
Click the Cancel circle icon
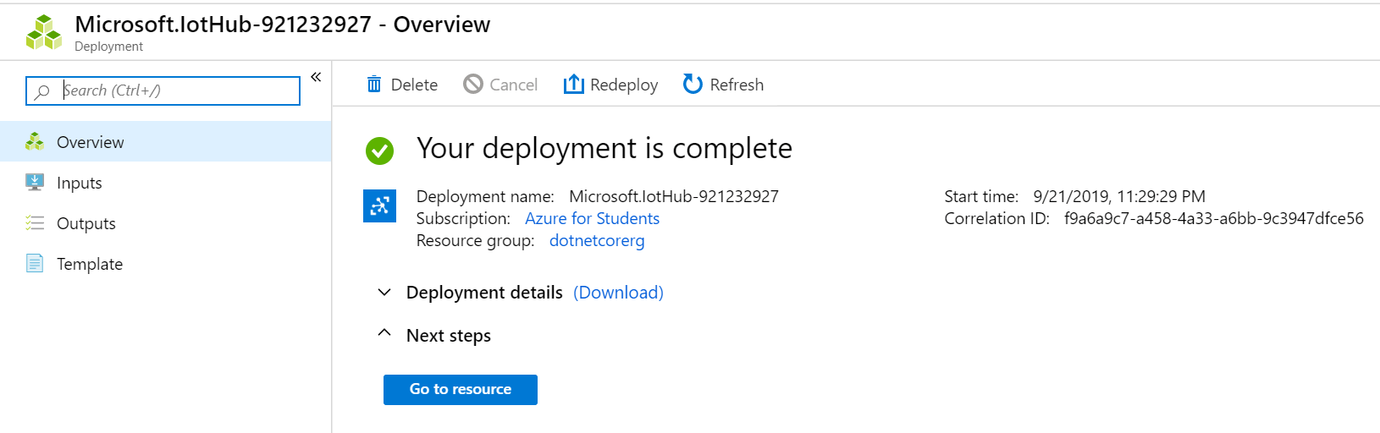pyautogui.click(x=473, y=85)
